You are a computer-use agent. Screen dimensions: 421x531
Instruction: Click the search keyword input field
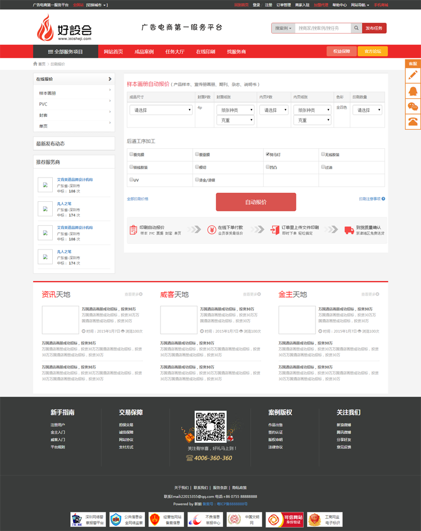click(x=323, y=28)
